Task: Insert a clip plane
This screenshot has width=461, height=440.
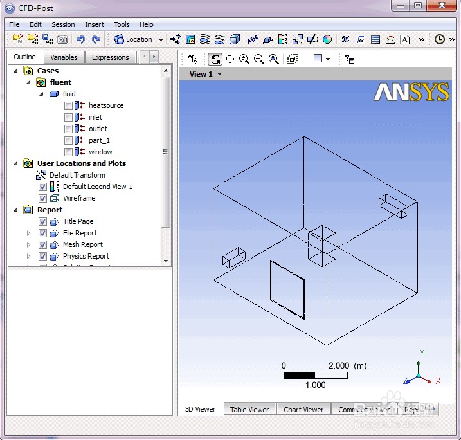Action: [x=312, y=39]
